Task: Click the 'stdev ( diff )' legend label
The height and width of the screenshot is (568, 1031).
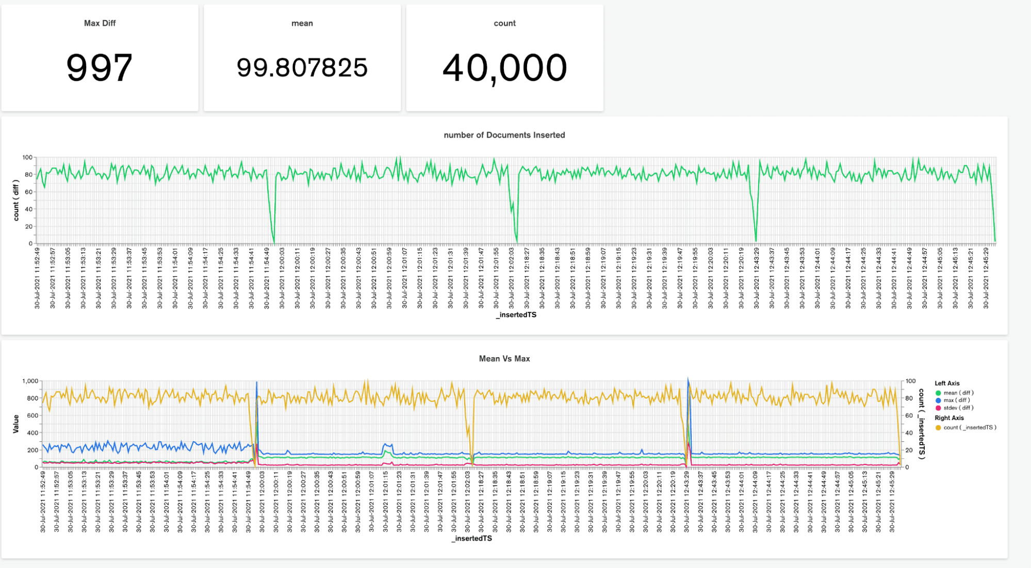Action: pos(958,408)
